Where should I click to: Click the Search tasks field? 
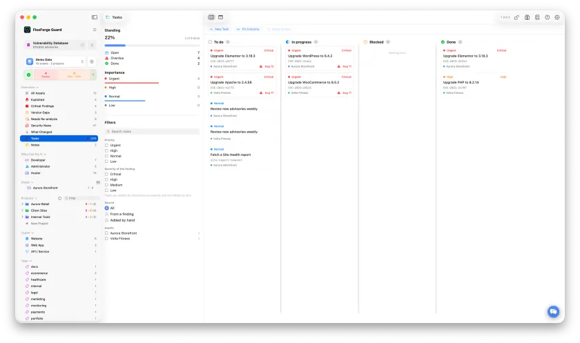[x=152, y=132]
